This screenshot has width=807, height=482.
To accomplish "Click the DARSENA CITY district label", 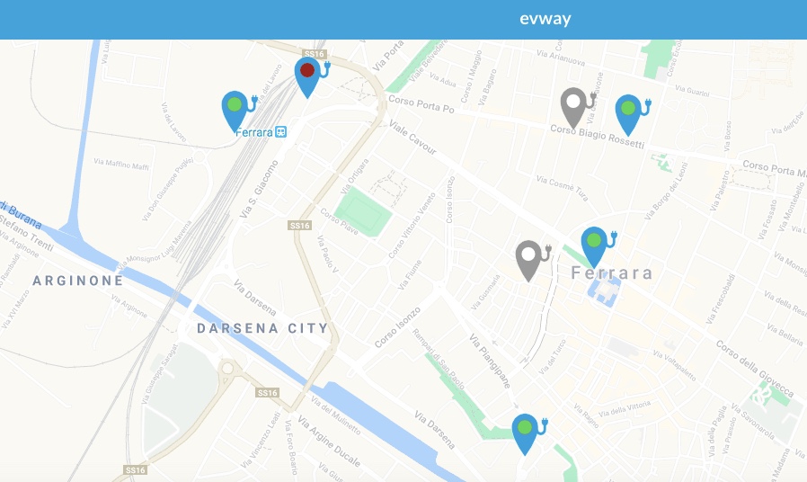I will pyautogui.click(x=263, y=328).
